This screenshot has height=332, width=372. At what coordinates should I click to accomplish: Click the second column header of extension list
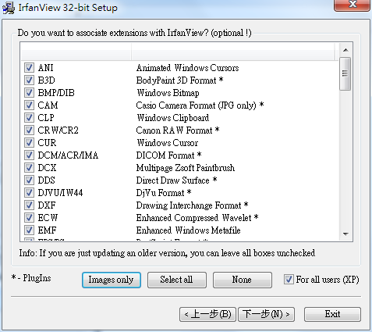coord(233,52)
